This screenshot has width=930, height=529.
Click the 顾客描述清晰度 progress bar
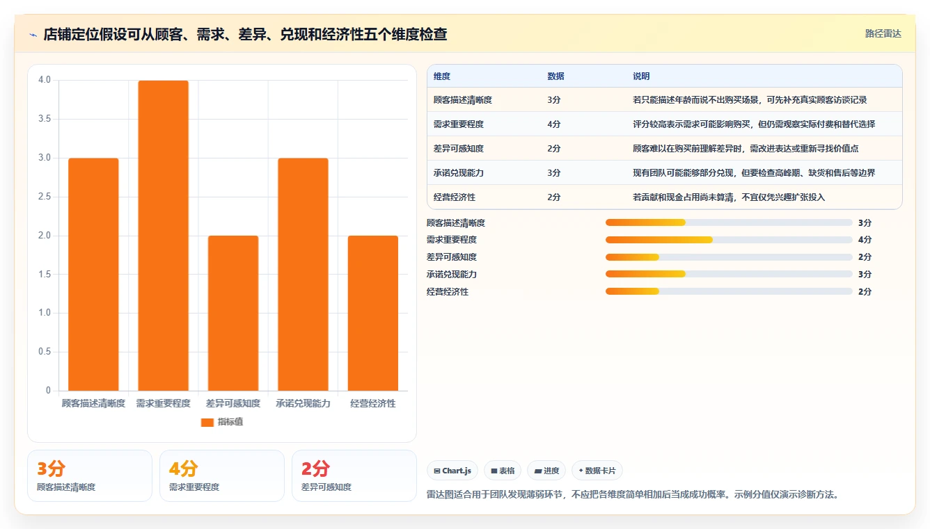click(729, 222)
